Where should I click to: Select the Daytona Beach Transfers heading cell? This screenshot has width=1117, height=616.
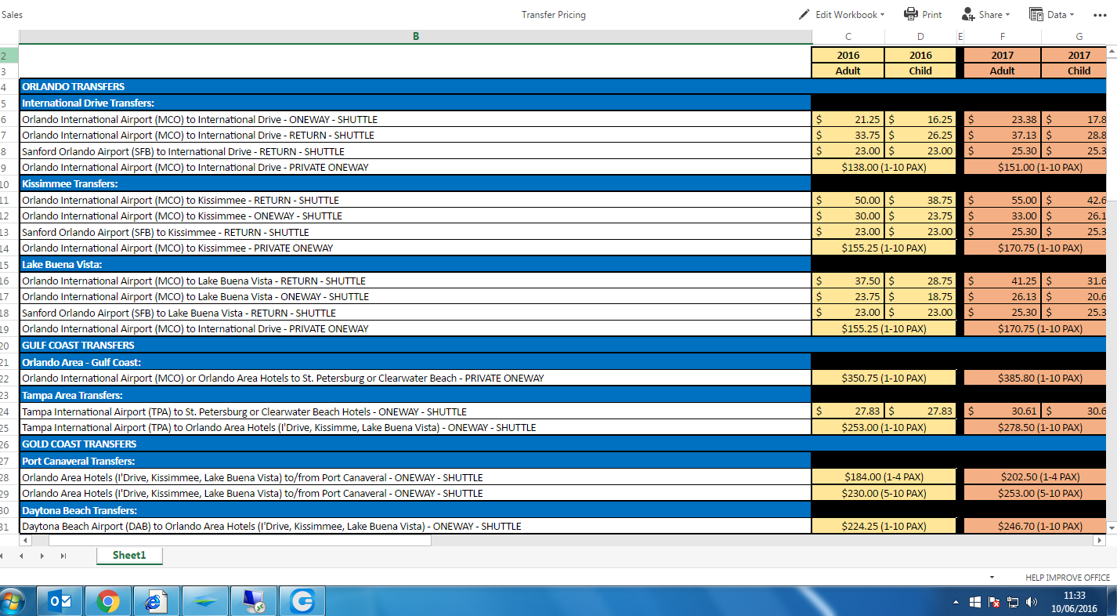(416, 511)
